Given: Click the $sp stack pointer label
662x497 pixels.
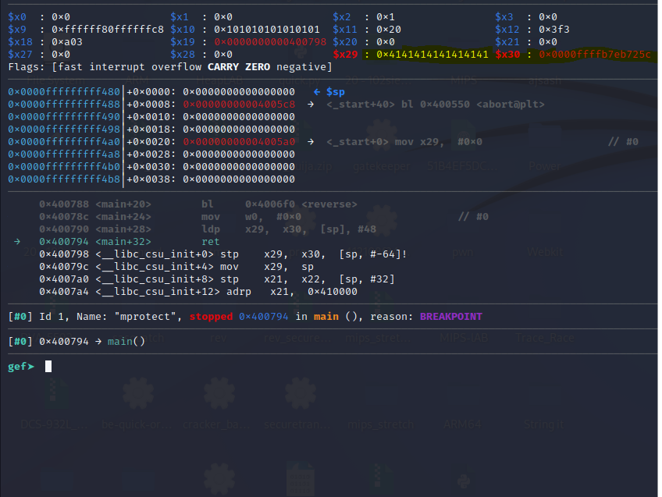Looking at the screenshot, I should (x=334, y=92).
